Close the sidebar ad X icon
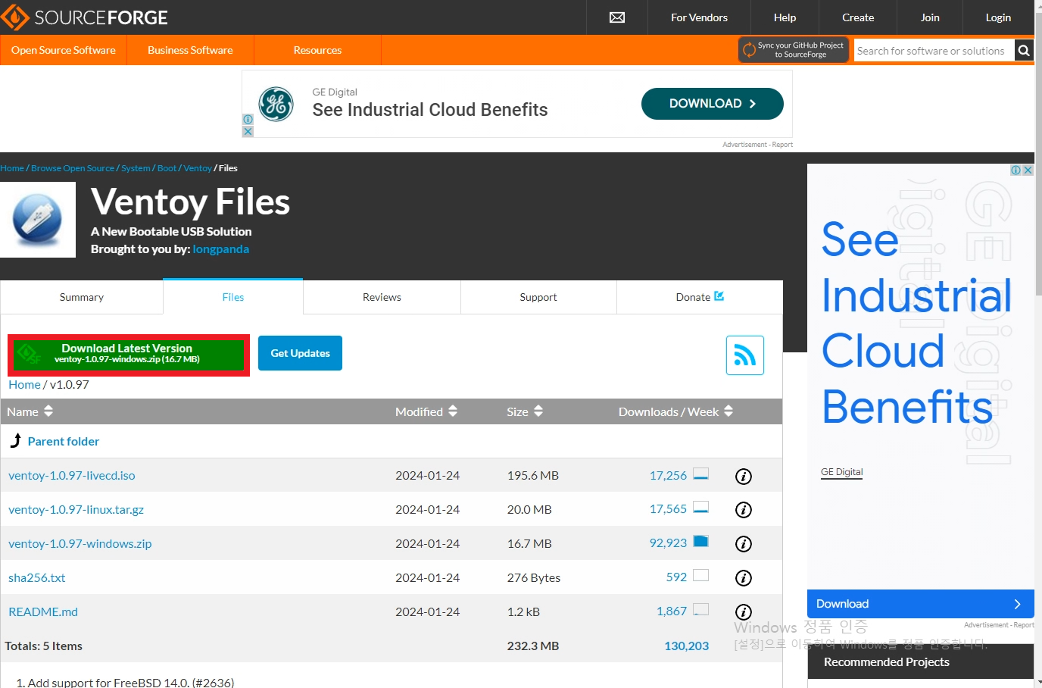Viewport: 1042px width, 688px height. [x=1028, y=170]
